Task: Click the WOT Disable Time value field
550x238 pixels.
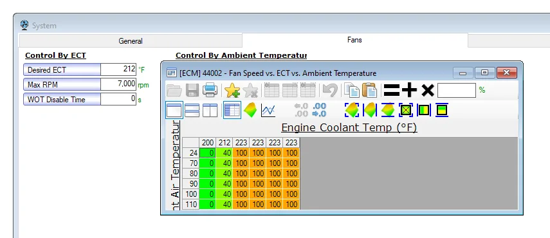Action: click(118, 99)
